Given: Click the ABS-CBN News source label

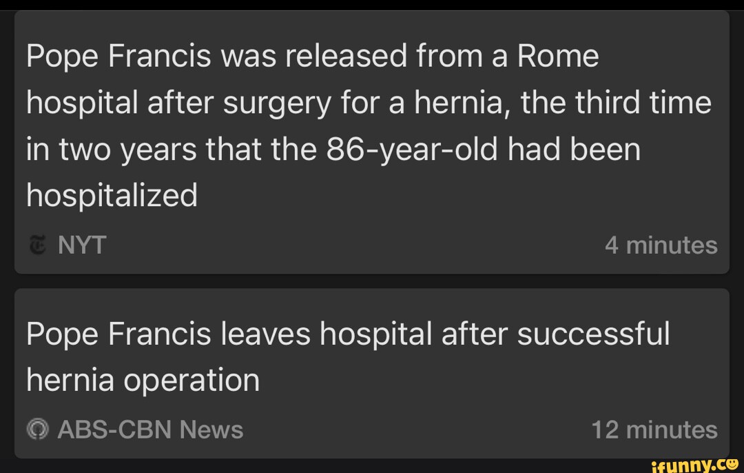Looking at the screenshot, I should click(150, 429).
